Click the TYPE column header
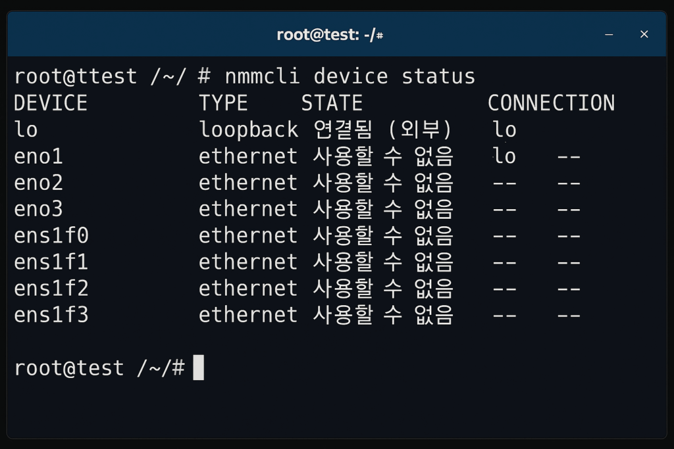Viewport: 674px width, 449px height. 223,103
